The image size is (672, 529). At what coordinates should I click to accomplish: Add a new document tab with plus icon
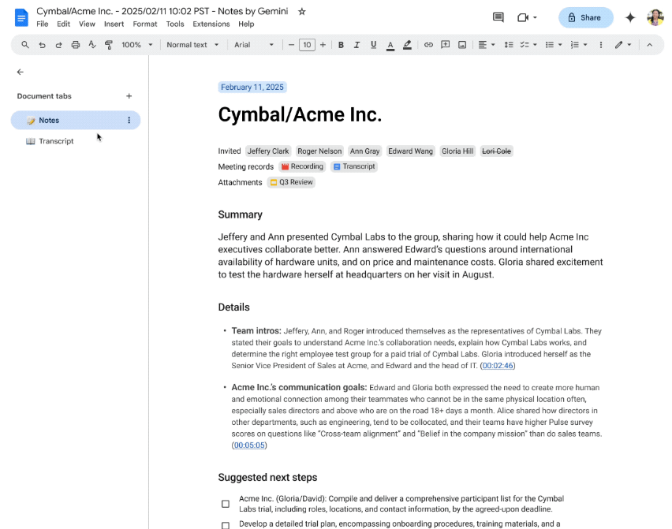tap(129, 96)
